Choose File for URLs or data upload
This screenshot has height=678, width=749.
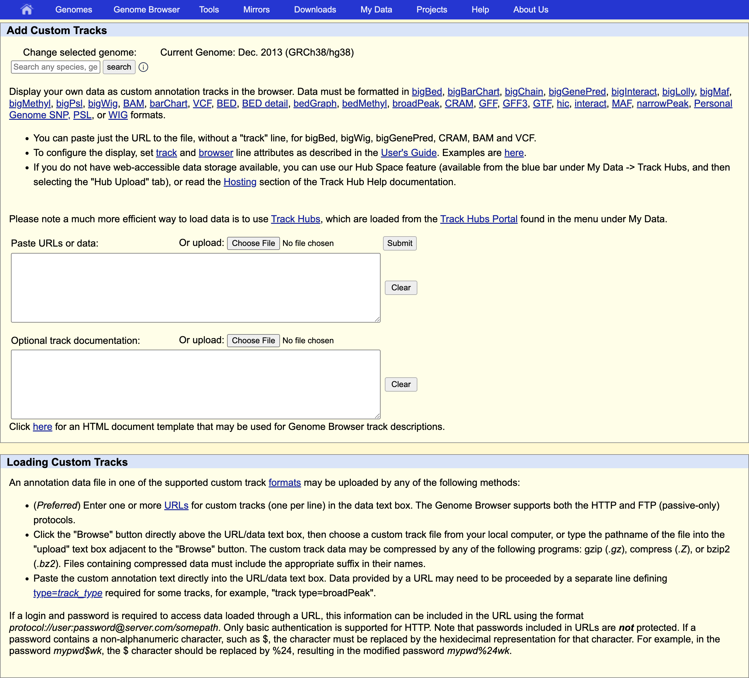[x=253, y=243]
